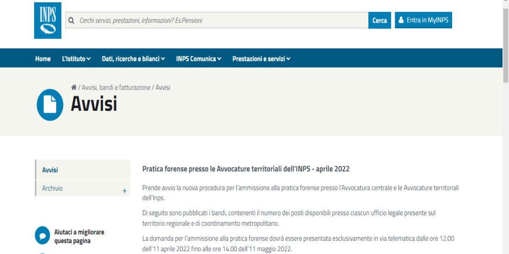The image size is (509, 254).
Task: Open Avvisi, bandi e fatturazione breadcrumb
Action: [116, 87]
